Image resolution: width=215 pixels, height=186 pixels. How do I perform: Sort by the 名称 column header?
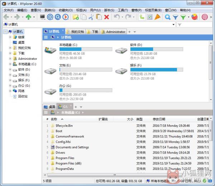coord(54,119)
